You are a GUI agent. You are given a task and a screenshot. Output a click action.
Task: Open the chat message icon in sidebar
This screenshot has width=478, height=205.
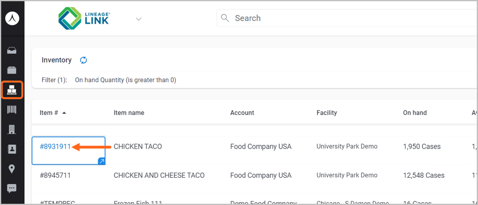(12, 189)
